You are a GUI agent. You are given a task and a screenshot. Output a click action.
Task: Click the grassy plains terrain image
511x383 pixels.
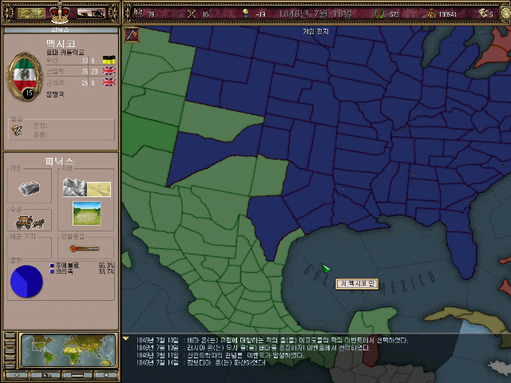click(87, 214)
